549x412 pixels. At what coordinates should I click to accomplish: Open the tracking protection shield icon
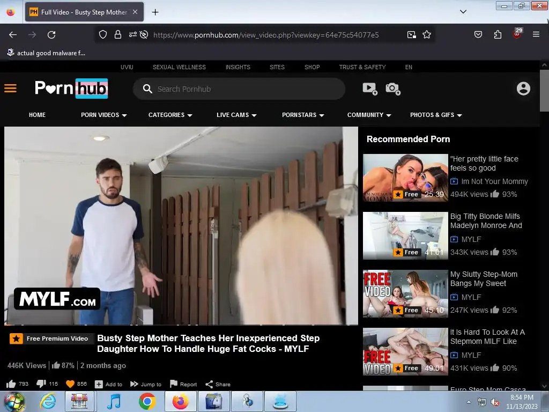click(x=102, y=35)
